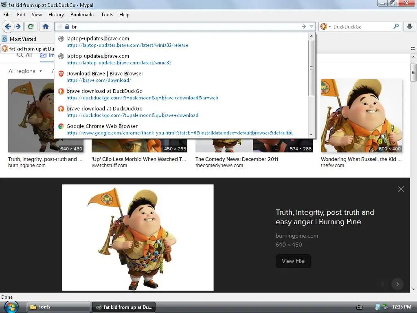Click the thefw.com source text
Viewport: 417px width, 313px height.
[332, 165]
